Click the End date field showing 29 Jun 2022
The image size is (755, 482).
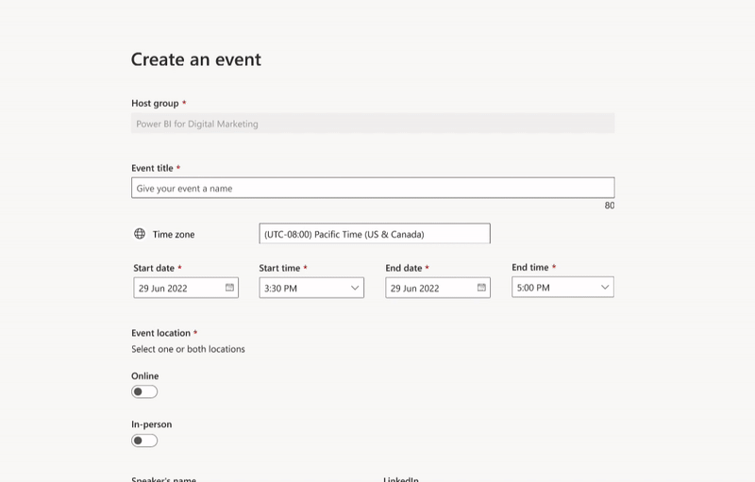pos(438,288)
